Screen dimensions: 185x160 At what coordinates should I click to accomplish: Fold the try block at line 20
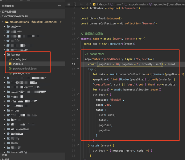click(78, 69)
